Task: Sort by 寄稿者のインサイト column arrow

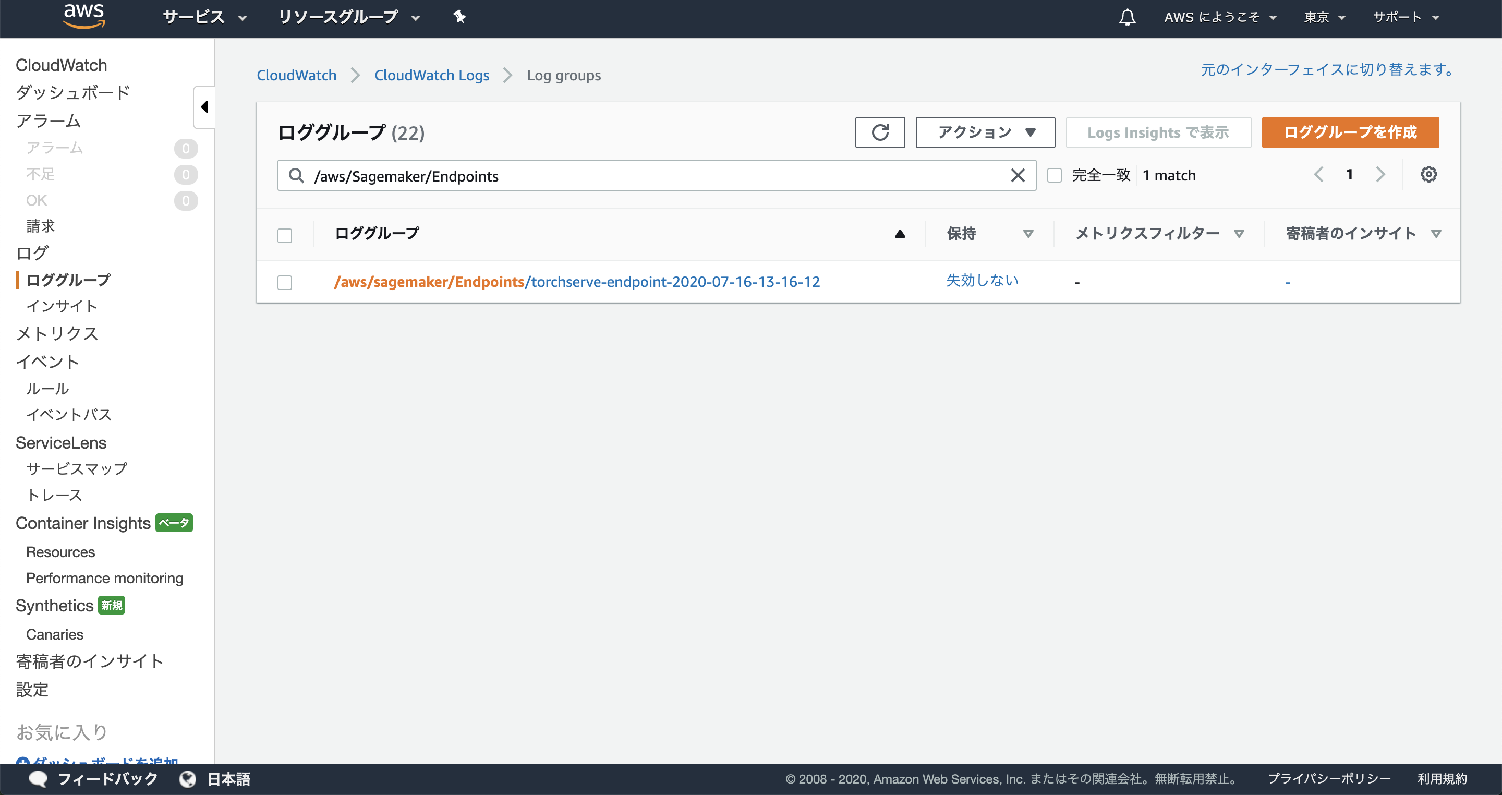Action: point(1436,234)
